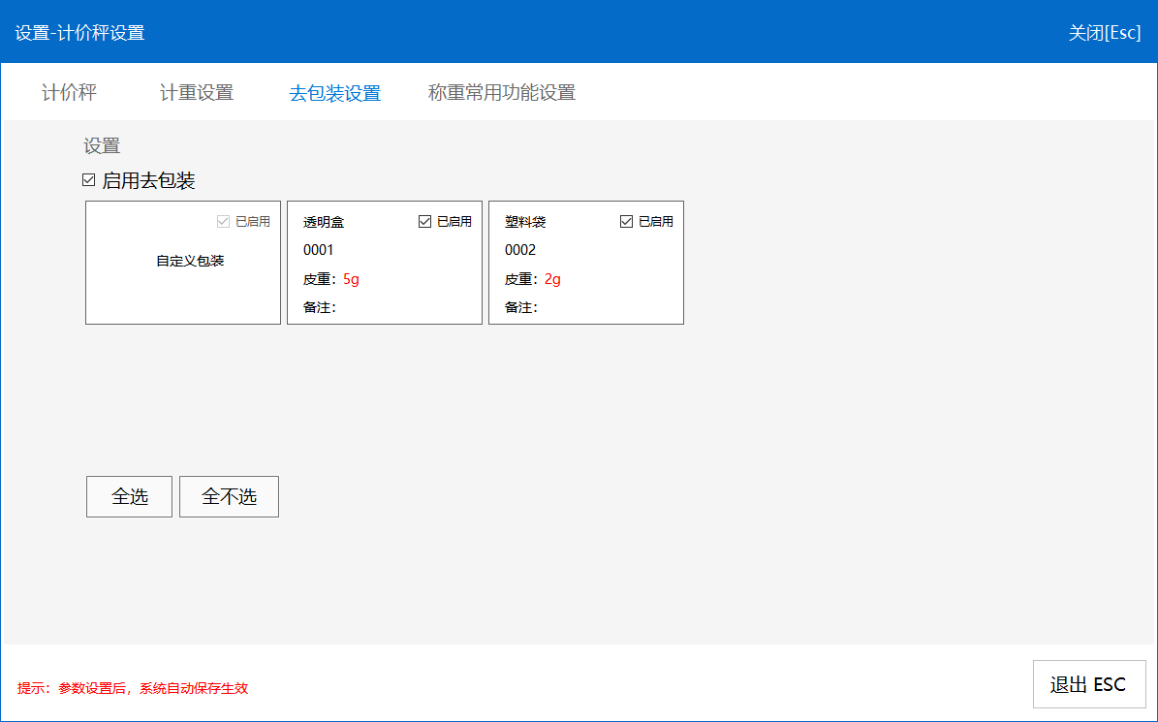Click the 5g tare weight value

(351, 279)
